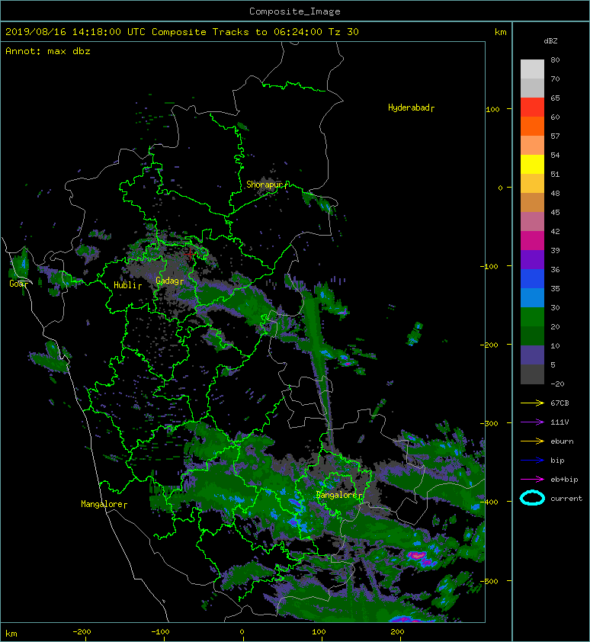Image resolution: width=590 pixels, height=642 pixels.
Task: Click the 'eburn' legend label
Action: click(562, 441)
